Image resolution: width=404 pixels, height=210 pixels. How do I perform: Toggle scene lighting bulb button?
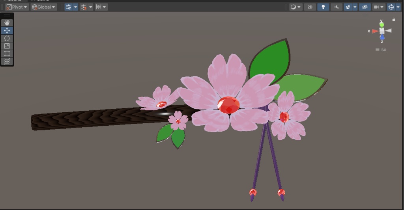pos(323,7)
